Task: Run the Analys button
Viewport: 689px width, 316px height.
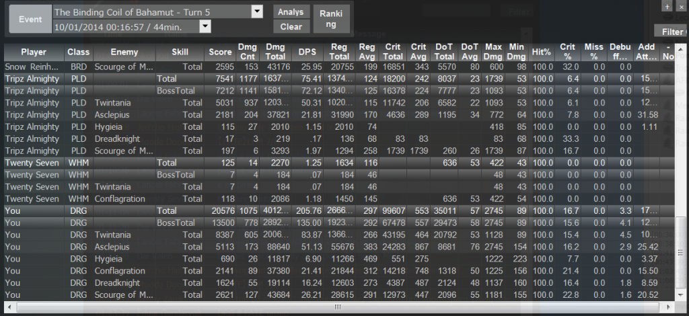Action: [x=291, y=12]
